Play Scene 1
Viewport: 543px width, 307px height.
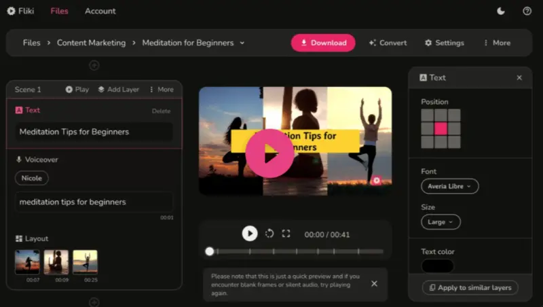77,90
